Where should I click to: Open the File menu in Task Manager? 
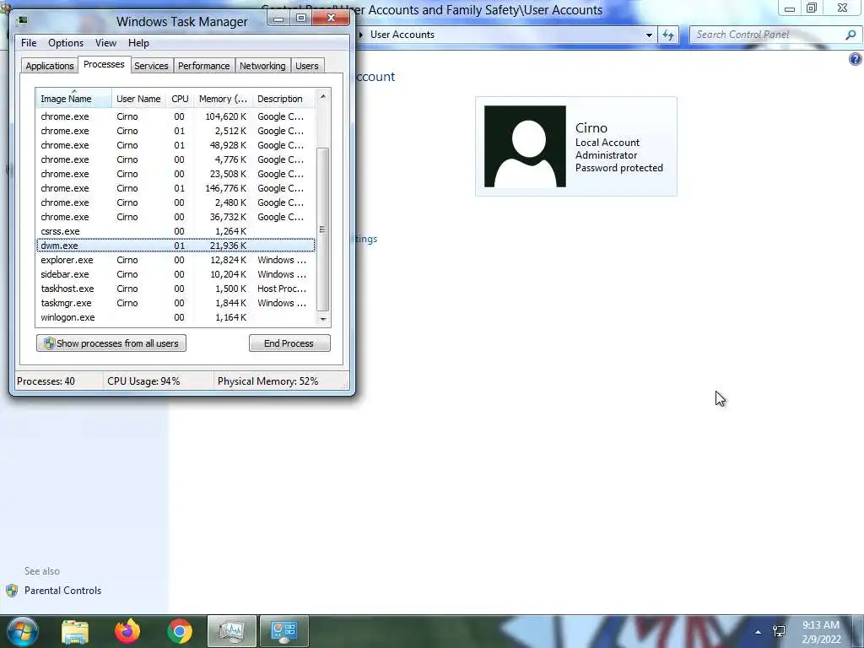pyautogui.click(x=29, y=43)
